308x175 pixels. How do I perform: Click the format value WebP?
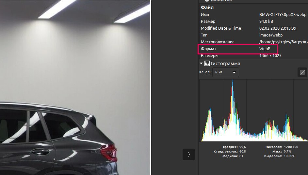pyautogui.click(x=265, y=49)
